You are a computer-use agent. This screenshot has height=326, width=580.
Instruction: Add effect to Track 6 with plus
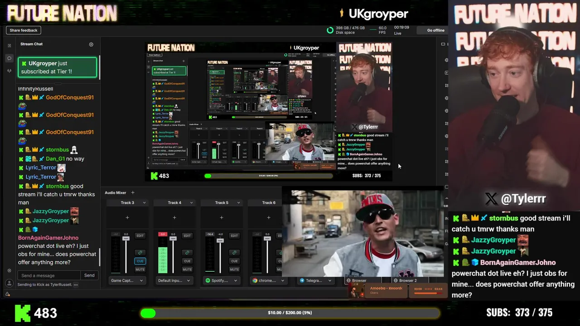269,218
